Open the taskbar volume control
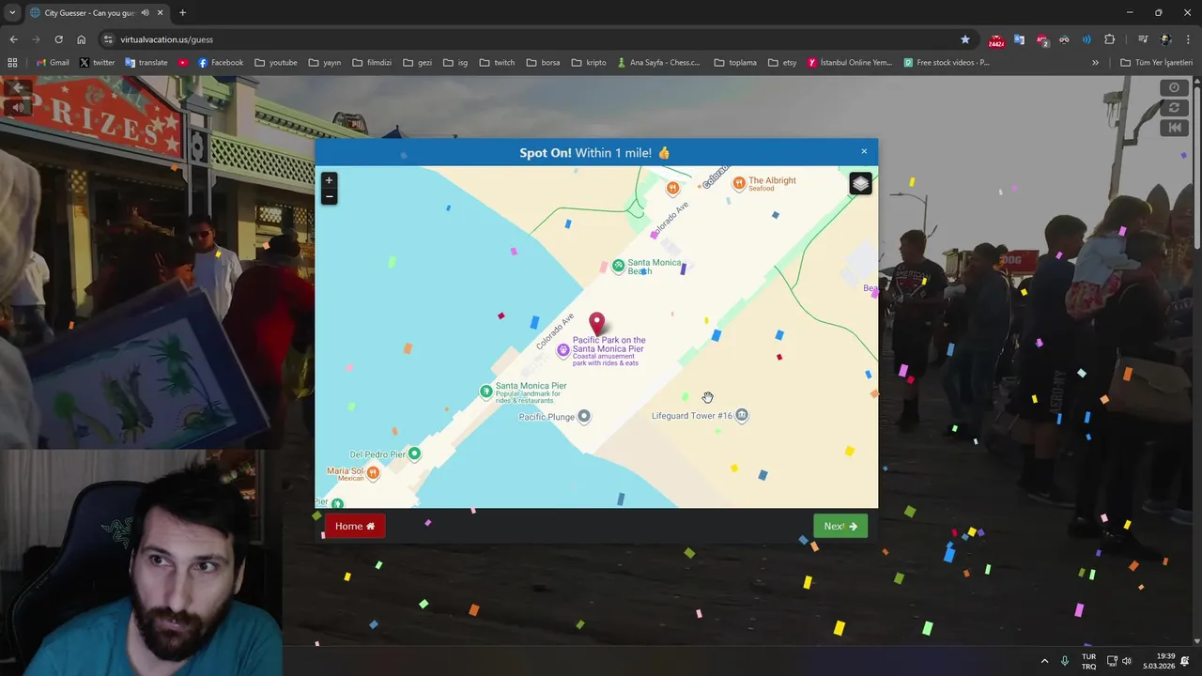The width and height of the screenshot is (1202, 676). tap(1127, 661)
